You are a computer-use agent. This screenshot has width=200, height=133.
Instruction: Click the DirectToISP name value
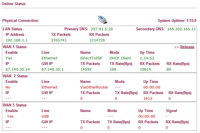point(91,58)
